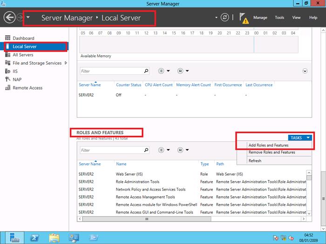Screen dimensions: 326x244
Task: Select the Web Server (IIS) role row
Action: pos(192,174)
